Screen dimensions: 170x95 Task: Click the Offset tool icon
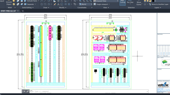click(x=65, y=4)
